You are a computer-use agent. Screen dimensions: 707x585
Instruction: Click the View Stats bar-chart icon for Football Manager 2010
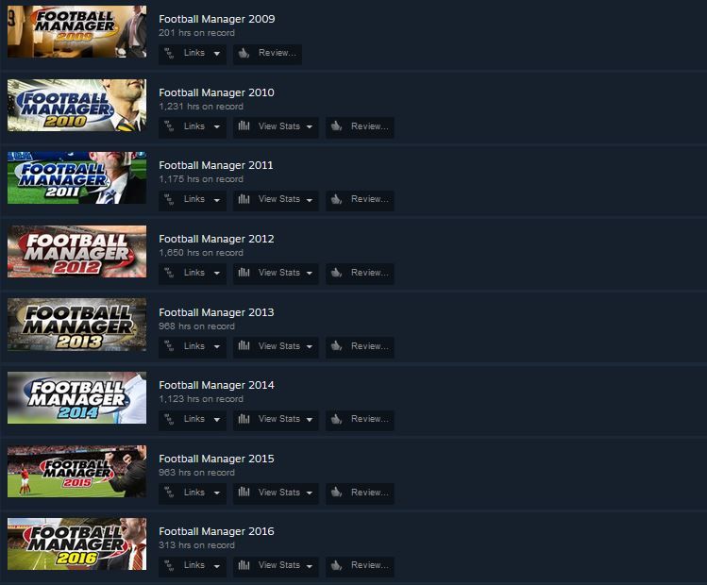(x=244, y=125)
